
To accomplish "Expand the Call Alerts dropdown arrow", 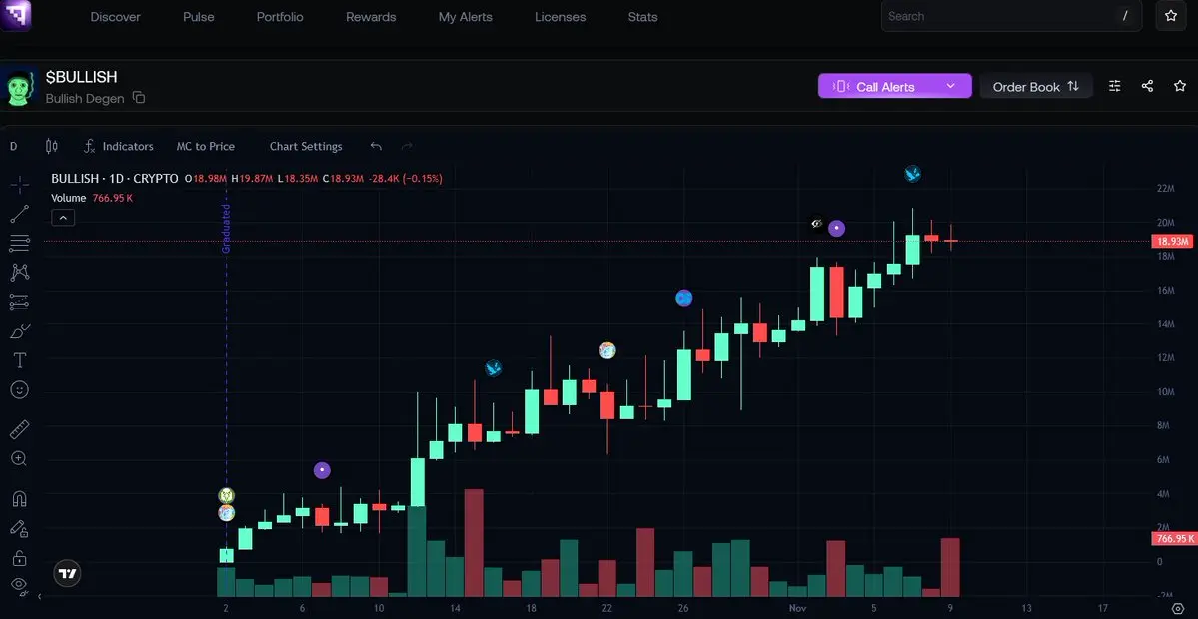I will (950, 86).
